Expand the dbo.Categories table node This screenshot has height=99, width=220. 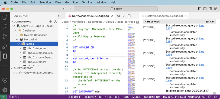click(x=20, y=49)
